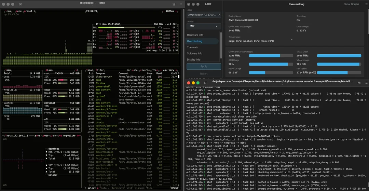The image size is (369, 191).
Task: Click the 0.825 V GPU voltage value
Action: click(x=301, y=30)
